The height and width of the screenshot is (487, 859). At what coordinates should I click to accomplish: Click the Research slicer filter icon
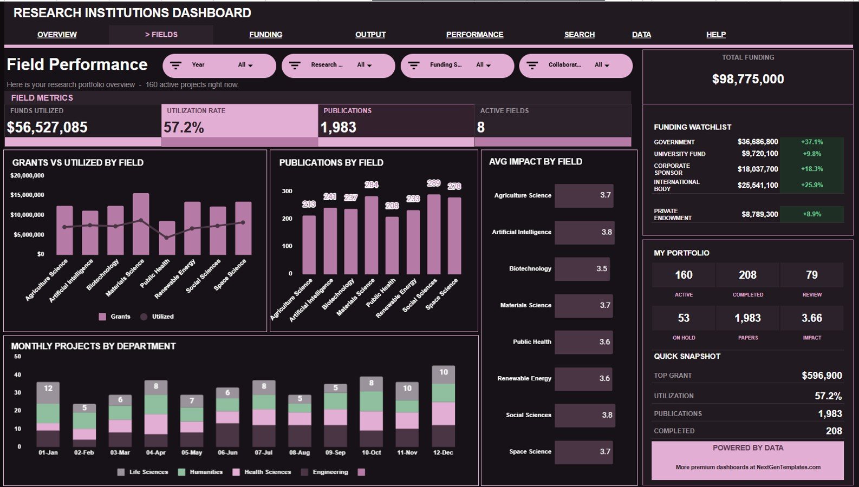coord(295,65)
